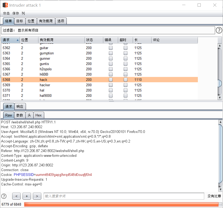The height and width of the screenshot is (208, 223).
Task: Switch to the 结果 results tab
Action: 8,21
